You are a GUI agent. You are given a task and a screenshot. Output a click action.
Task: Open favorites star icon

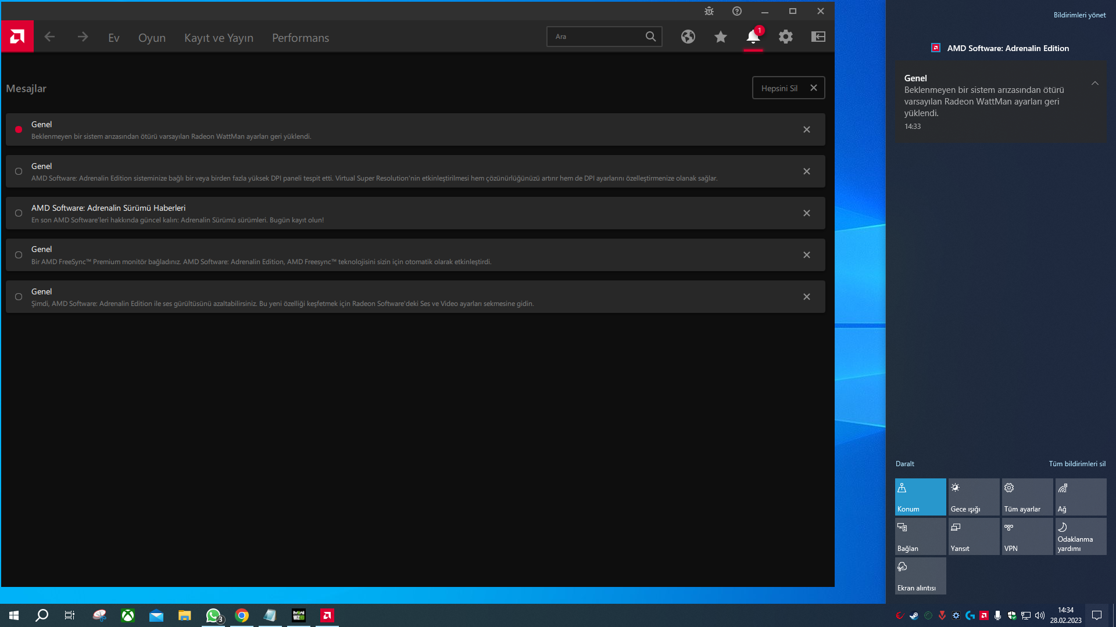[721, 37]
